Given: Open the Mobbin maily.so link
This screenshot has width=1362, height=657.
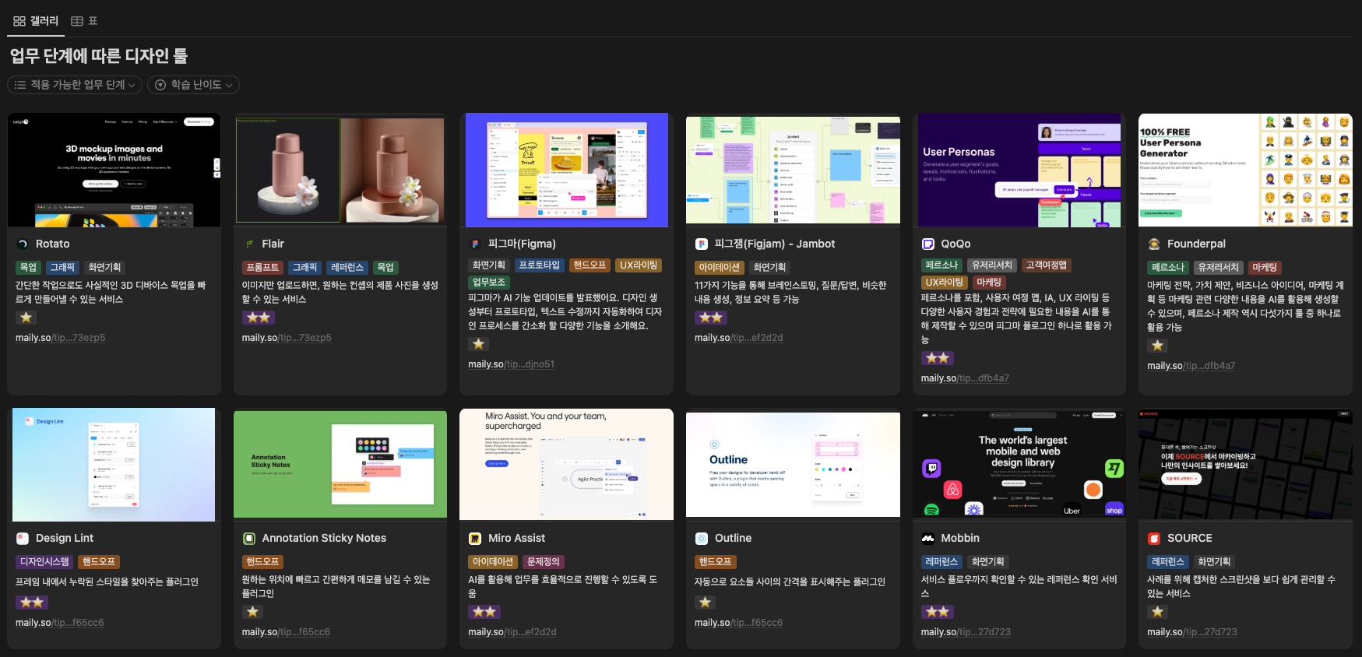Looking at the screenshot, I should click(x=966, y=632).
